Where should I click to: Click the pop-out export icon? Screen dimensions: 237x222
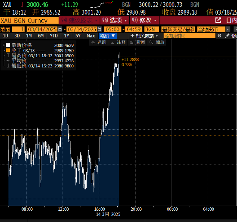[218, 20]
